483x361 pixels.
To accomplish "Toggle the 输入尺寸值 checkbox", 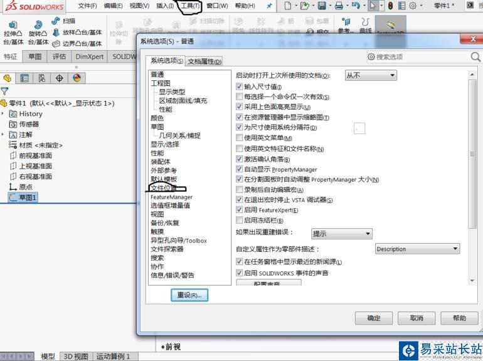I will point(239,86).
